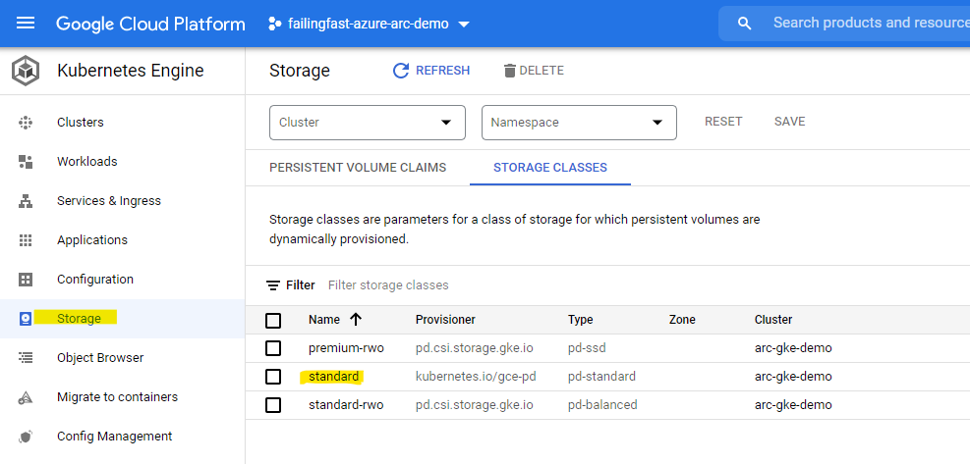Open Clusters in the sidebar
This screenshot has height=464, width=970.
tap(81, 123)
